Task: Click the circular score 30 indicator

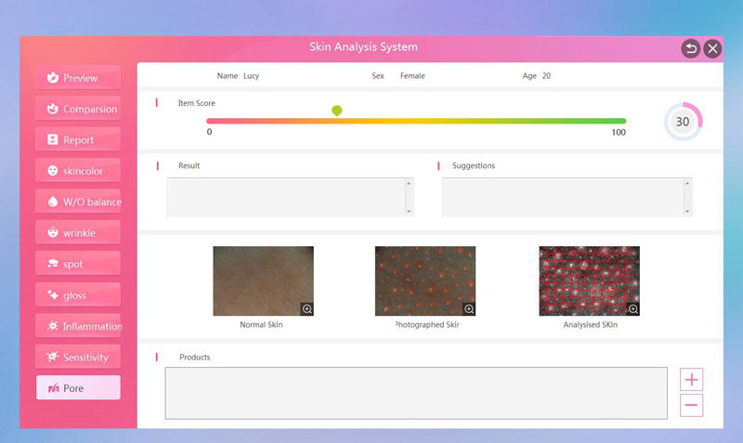Action: point(683,122)
